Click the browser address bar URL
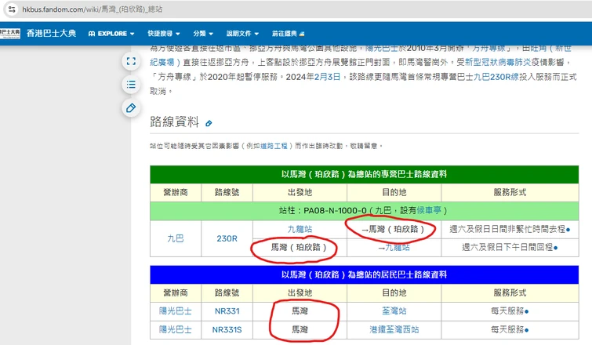This screenshot has width=592, height=345. click(x=92, y=9)
